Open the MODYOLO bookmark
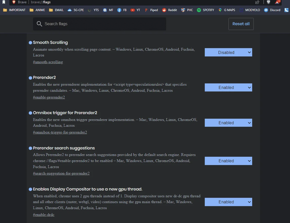The image size is (290, 223). point(250,10)
